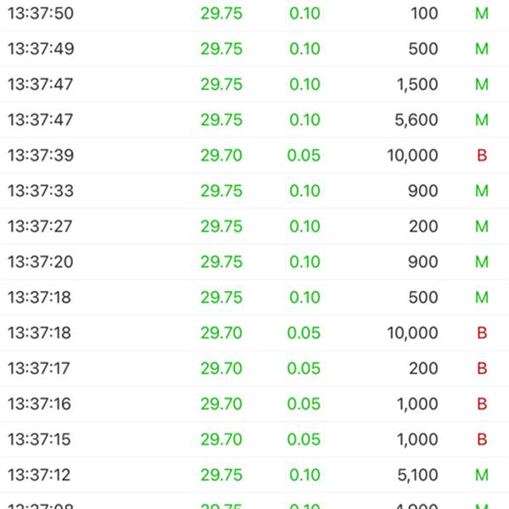Click the B marker on the 13:37:18 row

coord(482,333)
